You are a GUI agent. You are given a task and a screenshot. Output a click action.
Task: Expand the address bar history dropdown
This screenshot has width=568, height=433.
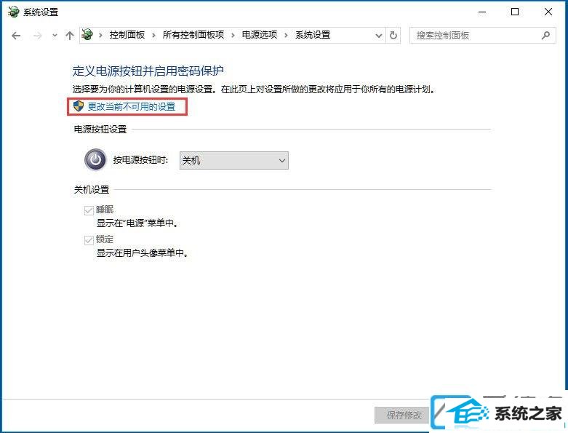click(x=379, y=36)
